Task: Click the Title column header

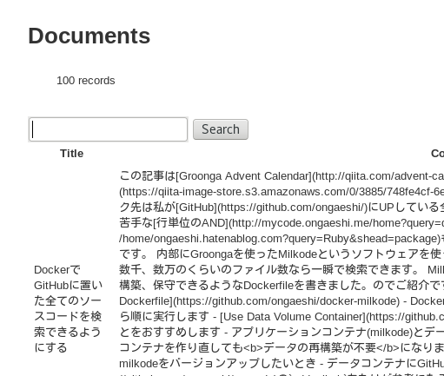Action: [71, 154]
